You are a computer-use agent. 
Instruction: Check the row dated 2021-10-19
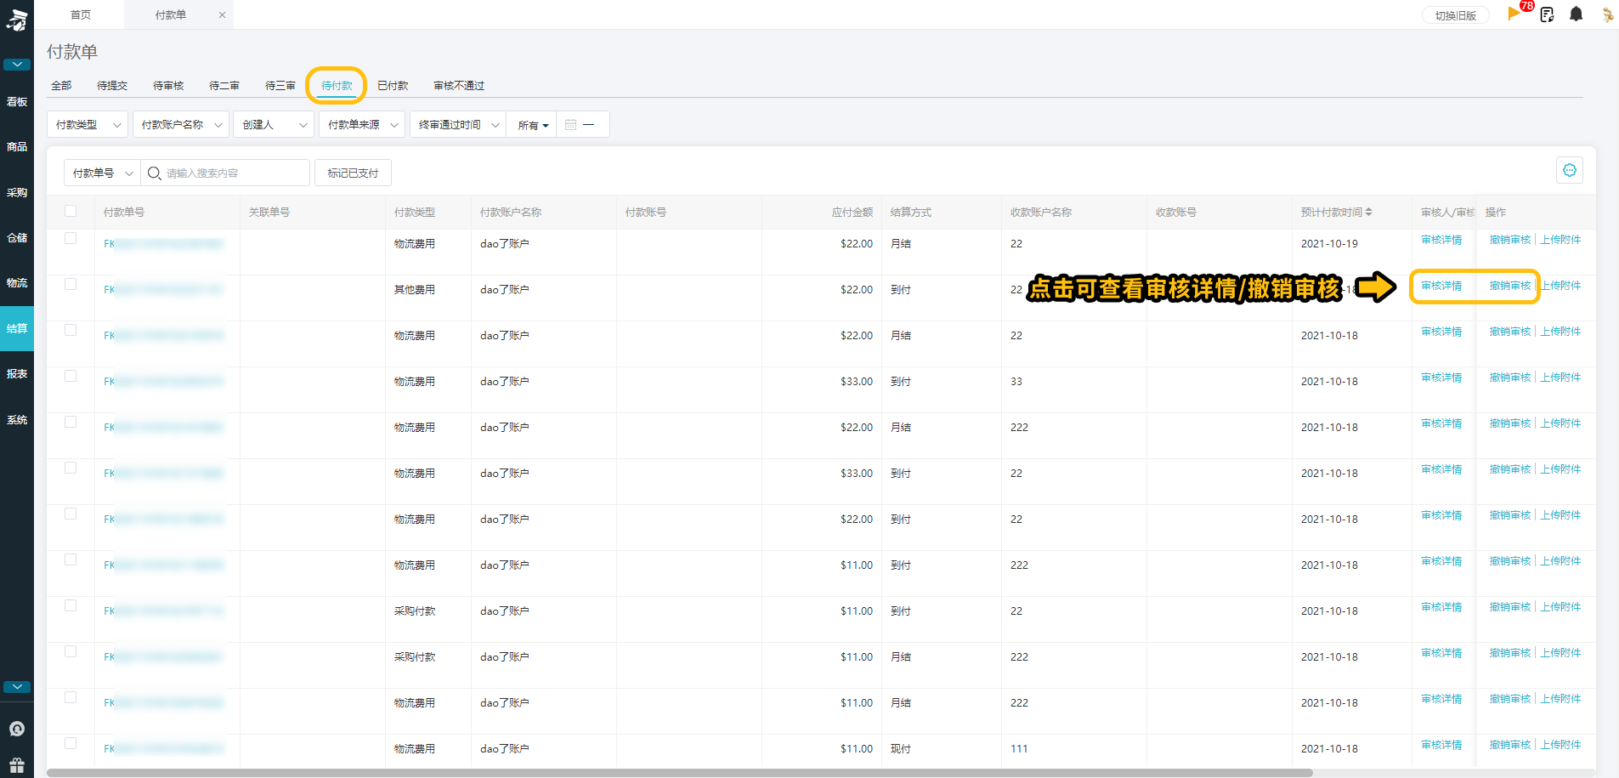pyautogui.click(x=71, y=238)
